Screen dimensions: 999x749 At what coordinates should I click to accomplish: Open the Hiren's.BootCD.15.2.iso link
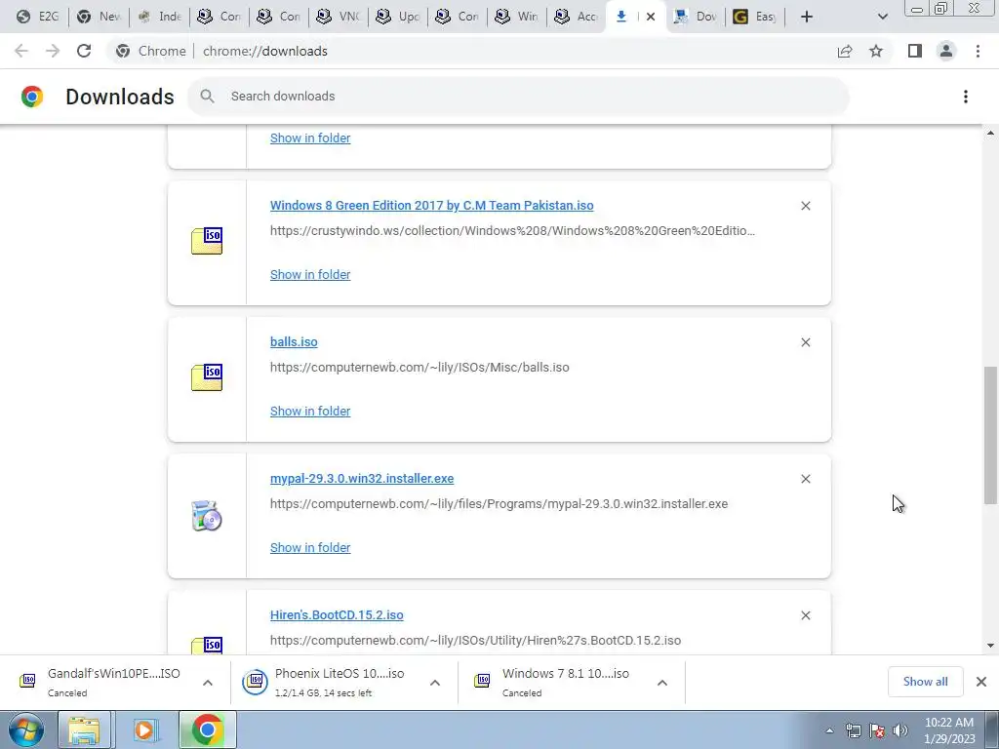coord(337,615)
